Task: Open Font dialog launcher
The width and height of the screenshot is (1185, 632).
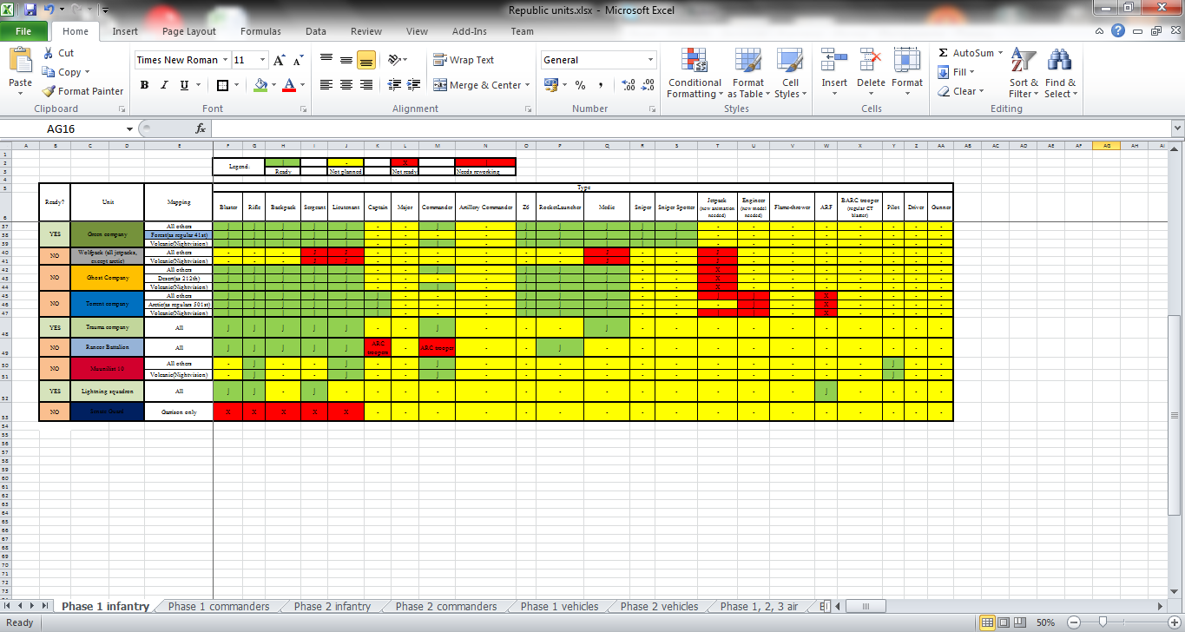Action: (x=303, y=109)
